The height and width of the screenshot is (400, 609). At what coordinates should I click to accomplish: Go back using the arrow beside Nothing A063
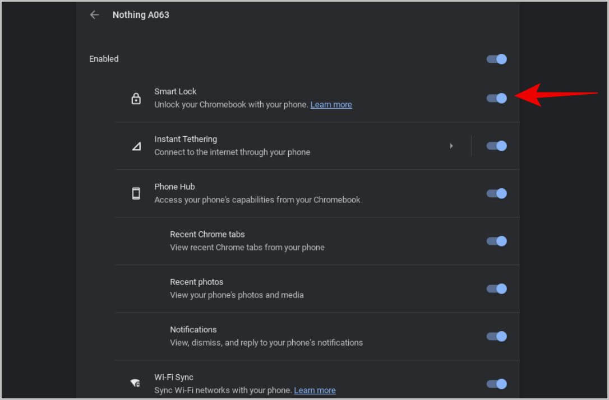coord(94,15)
